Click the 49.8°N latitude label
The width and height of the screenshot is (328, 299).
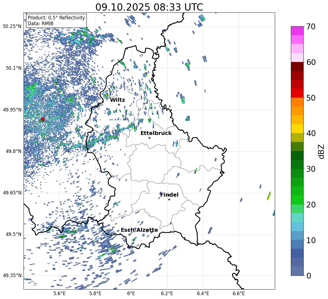pyautogui.click(x=14, y=151)
